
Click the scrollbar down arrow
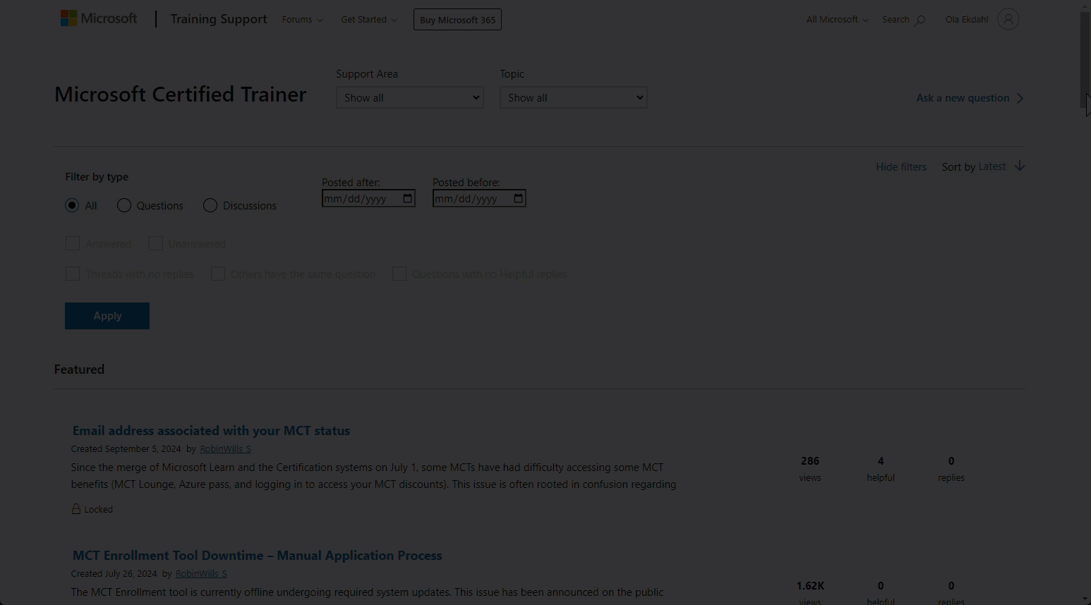[x=1085, y=599]
